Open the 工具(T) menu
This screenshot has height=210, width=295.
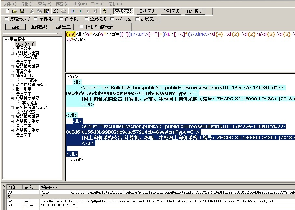pos(98,4)
